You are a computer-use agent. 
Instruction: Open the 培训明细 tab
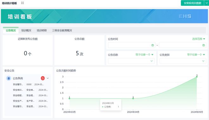tap(42, 30)
